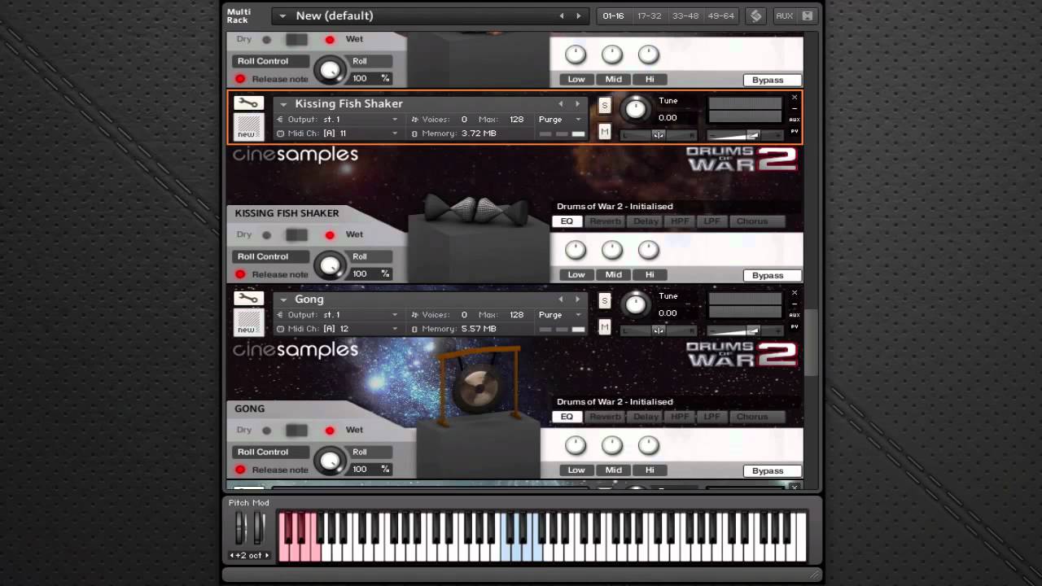Click Roll Control button in Gong panel

tap(272, 452)
